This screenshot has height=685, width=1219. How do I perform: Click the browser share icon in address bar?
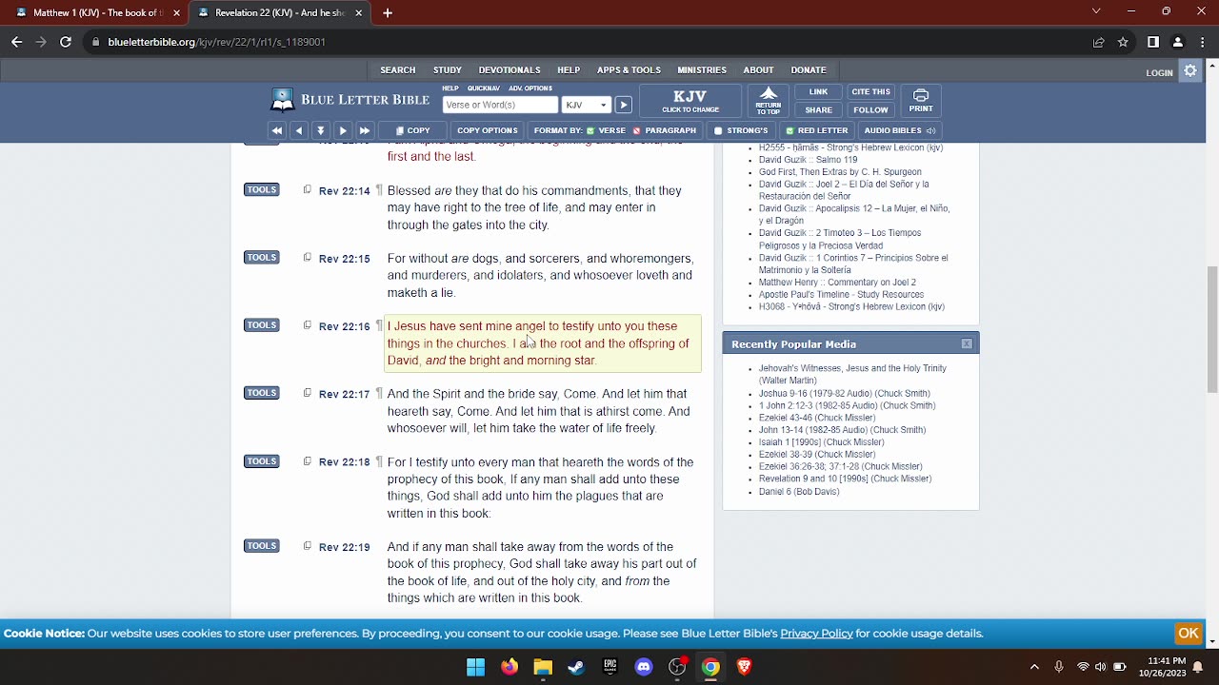1098,42
